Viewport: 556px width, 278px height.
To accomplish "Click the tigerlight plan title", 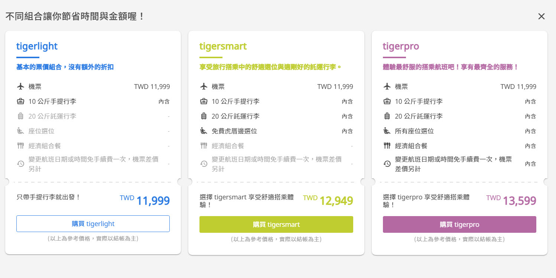I will point(37,46).
